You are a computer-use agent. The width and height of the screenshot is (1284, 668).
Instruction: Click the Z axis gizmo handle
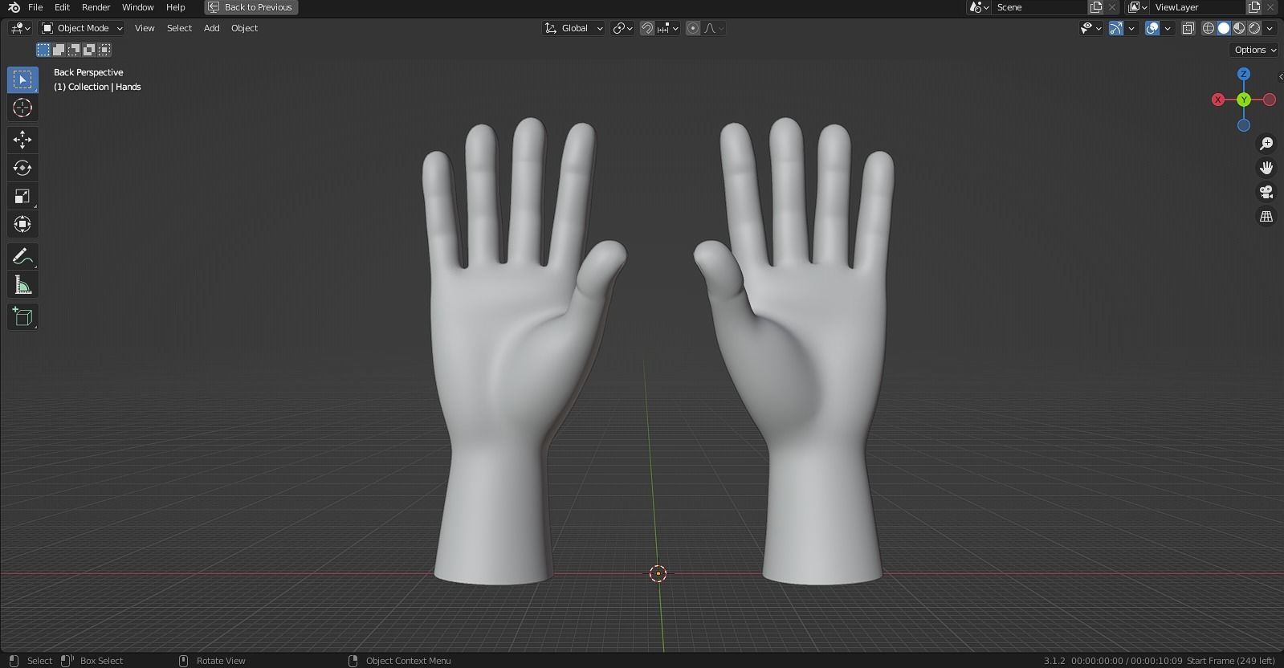point(1244,74)
